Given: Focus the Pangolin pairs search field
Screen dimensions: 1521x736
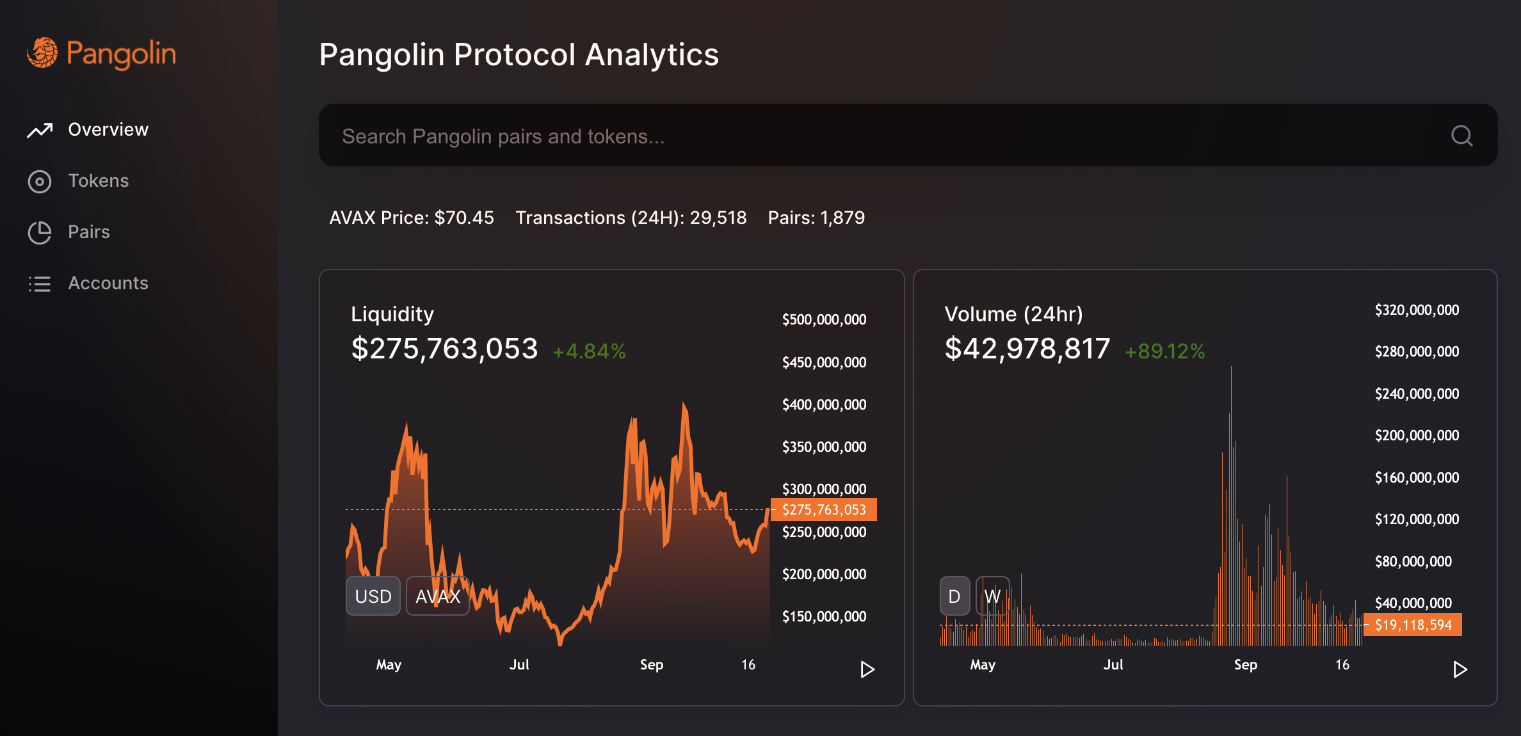Looking at the screenshot, I should [908, 136].
